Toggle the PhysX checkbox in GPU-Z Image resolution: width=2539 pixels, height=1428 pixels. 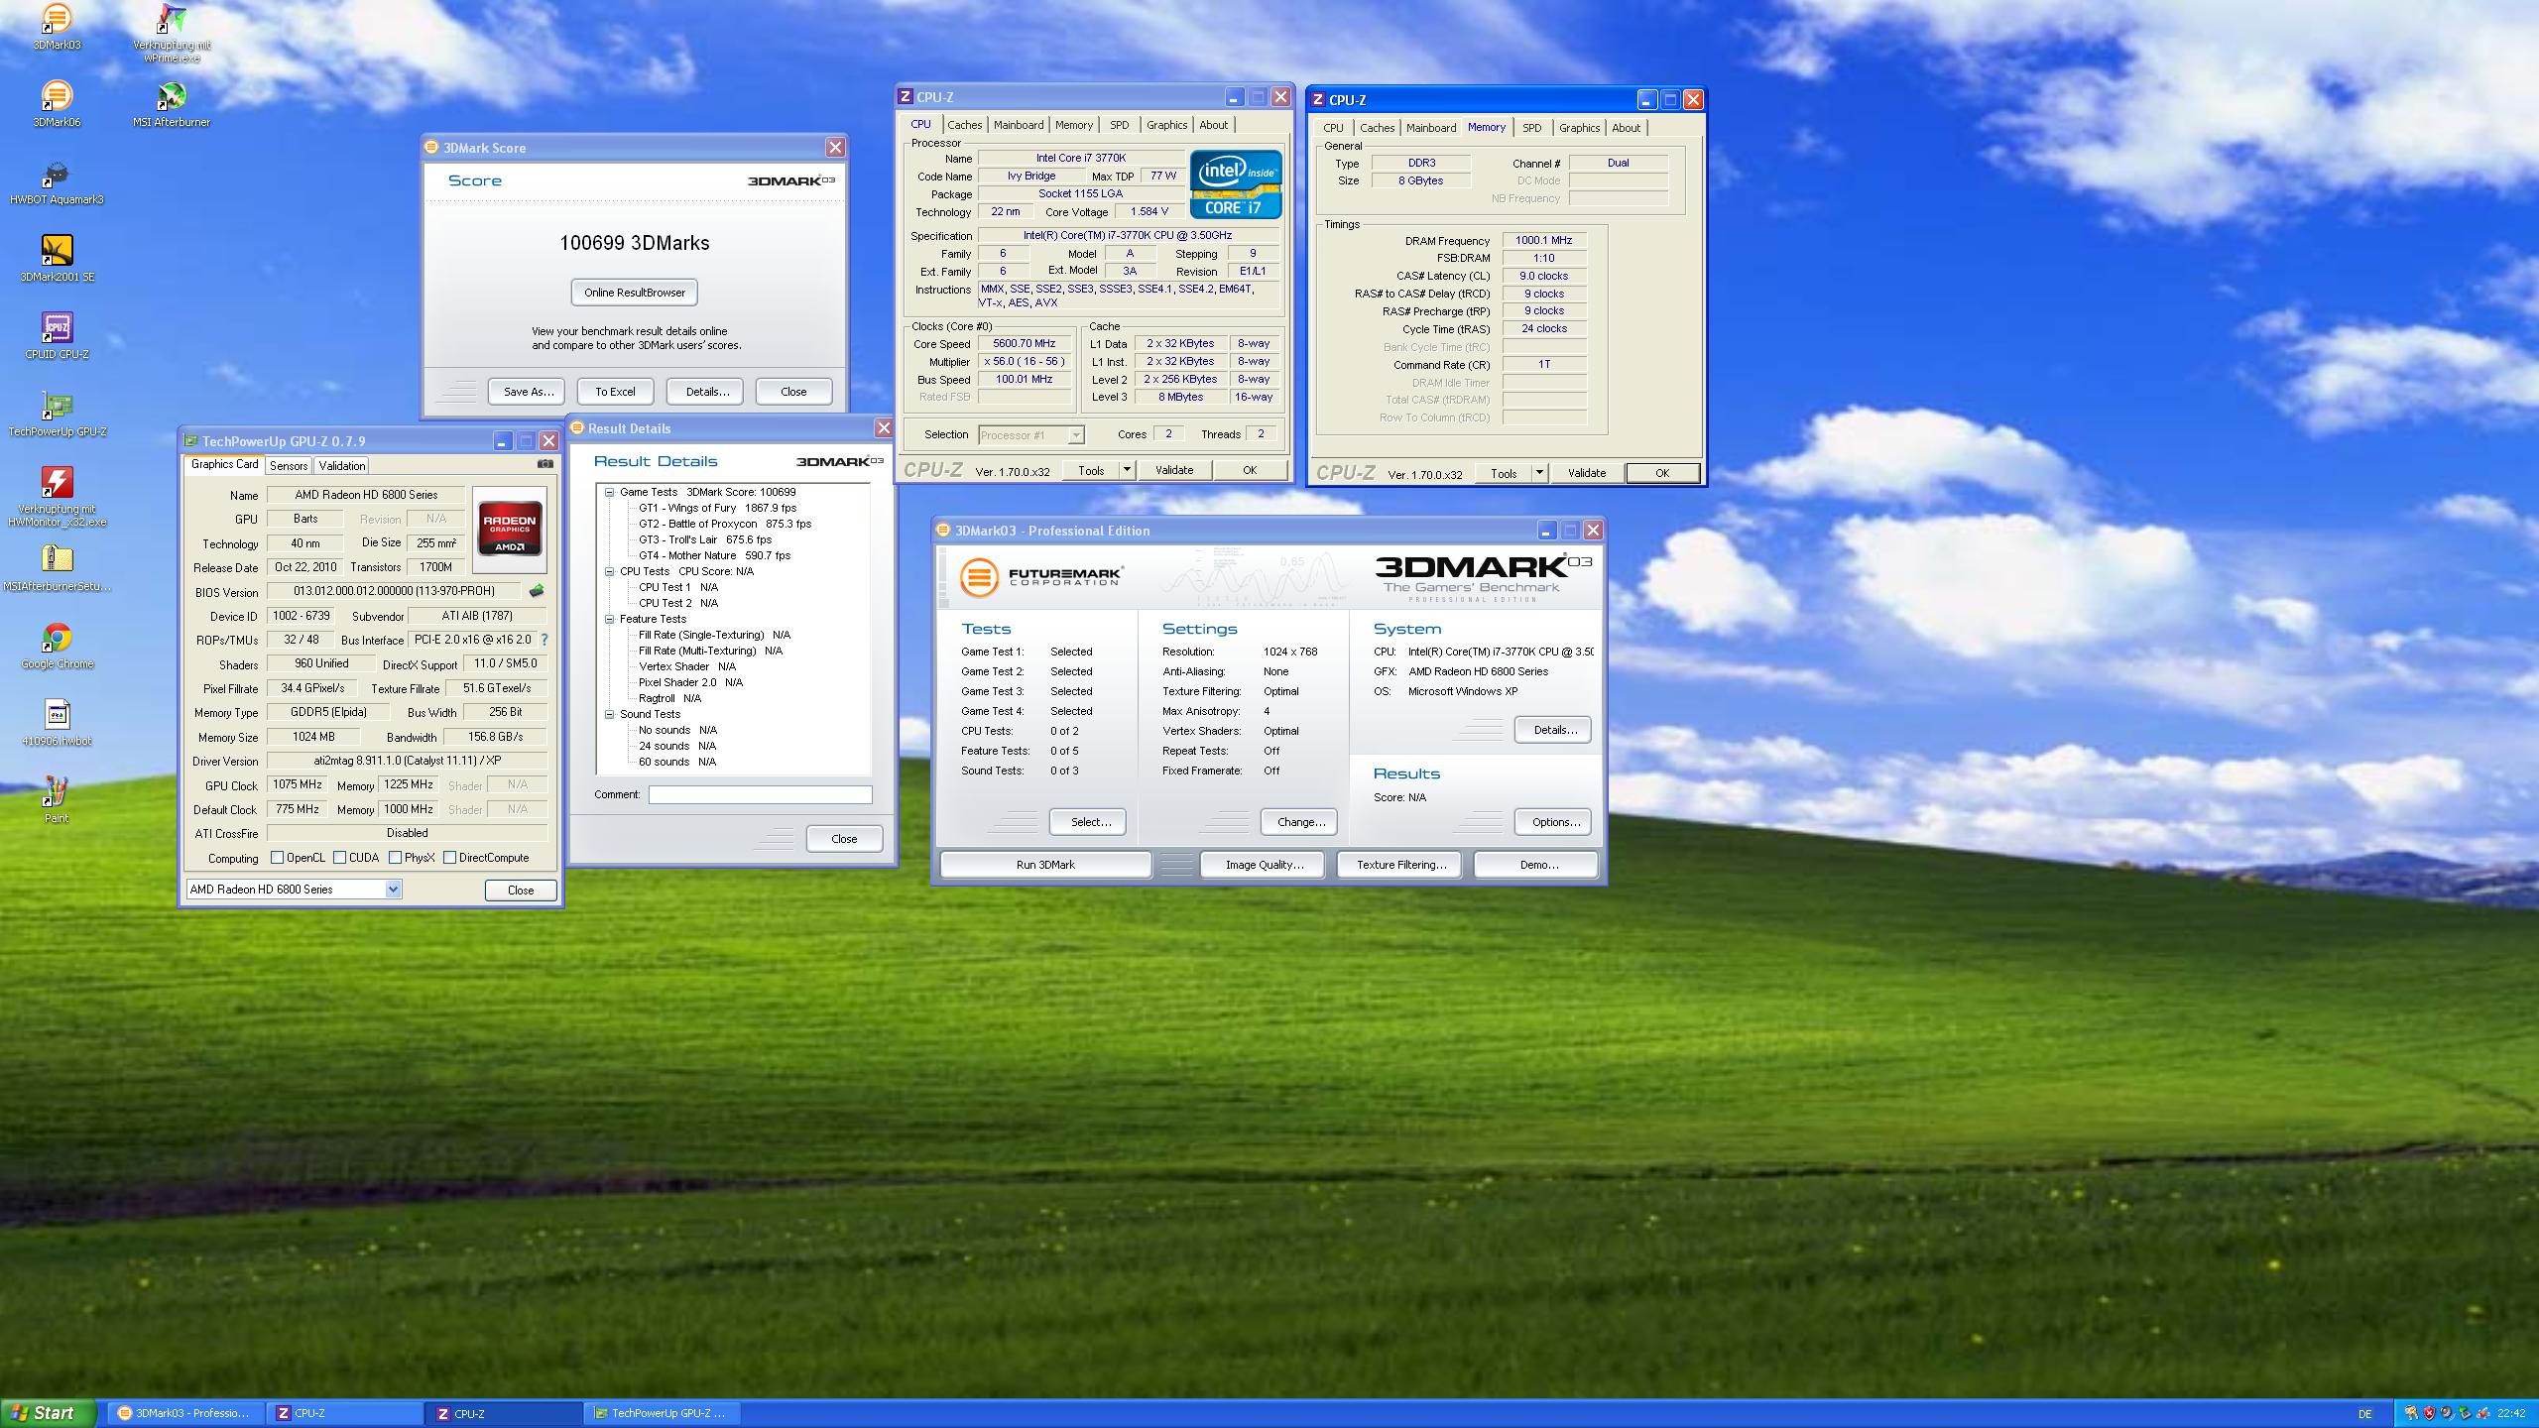coord(395,858)
